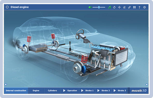Play the Stroke 3 animation
The height and width of the screenshot is (98, 153).
[120, 90]
